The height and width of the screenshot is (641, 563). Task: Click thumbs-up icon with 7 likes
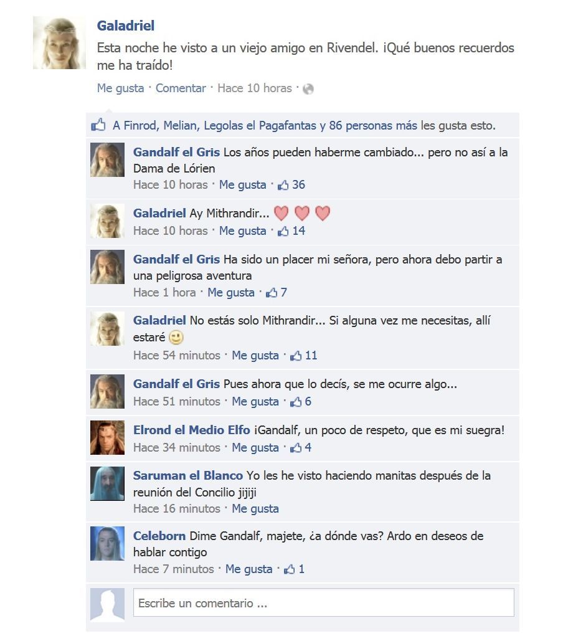(x=272, y=293)
